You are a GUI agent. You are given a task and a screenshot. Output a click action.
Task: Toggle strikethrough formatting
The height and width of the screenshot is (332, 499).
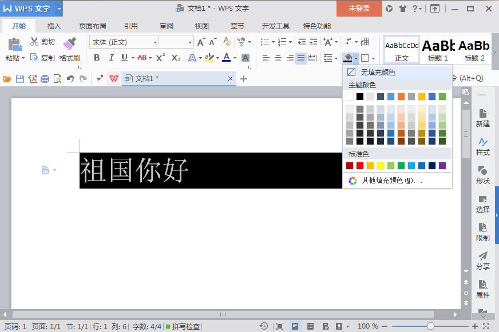pyautogui.click(x=142, y=58)
